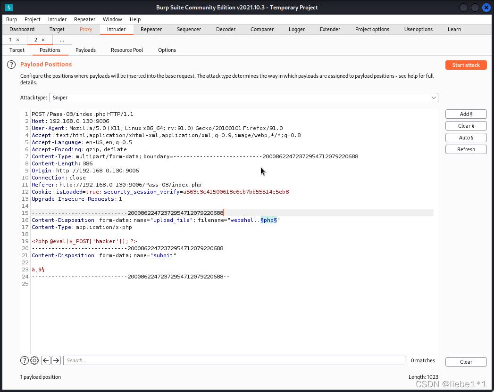Click the POST /Pass-03/index.php request line
Image resolution: width=494 pixels, height=392 pixels.
click(x=83, y=114)
